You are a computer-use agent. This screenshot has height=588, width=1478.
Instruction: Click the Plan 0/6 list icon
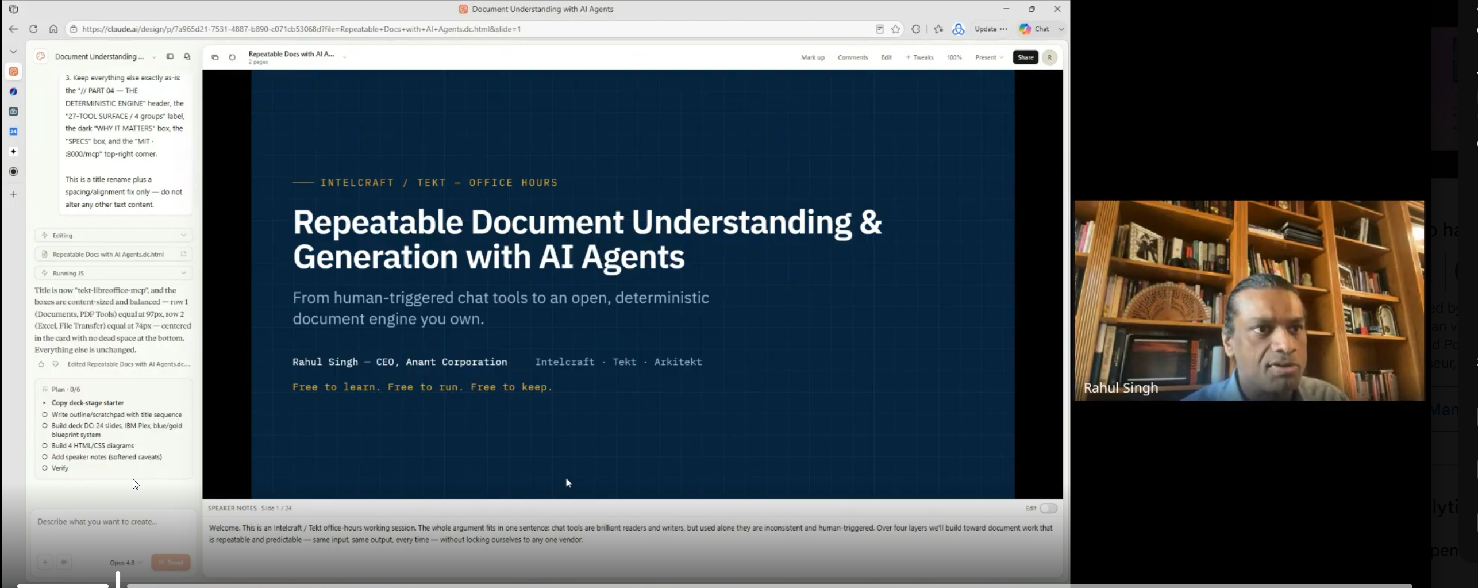coord(45,389)
